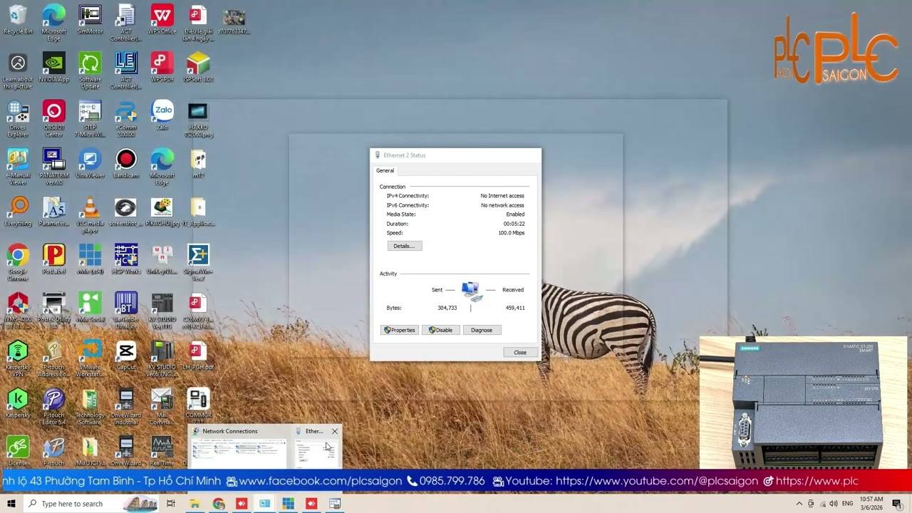This screenshot has width=912, height=513.
Task: Open the notification center icon
Action: point(897,504)
